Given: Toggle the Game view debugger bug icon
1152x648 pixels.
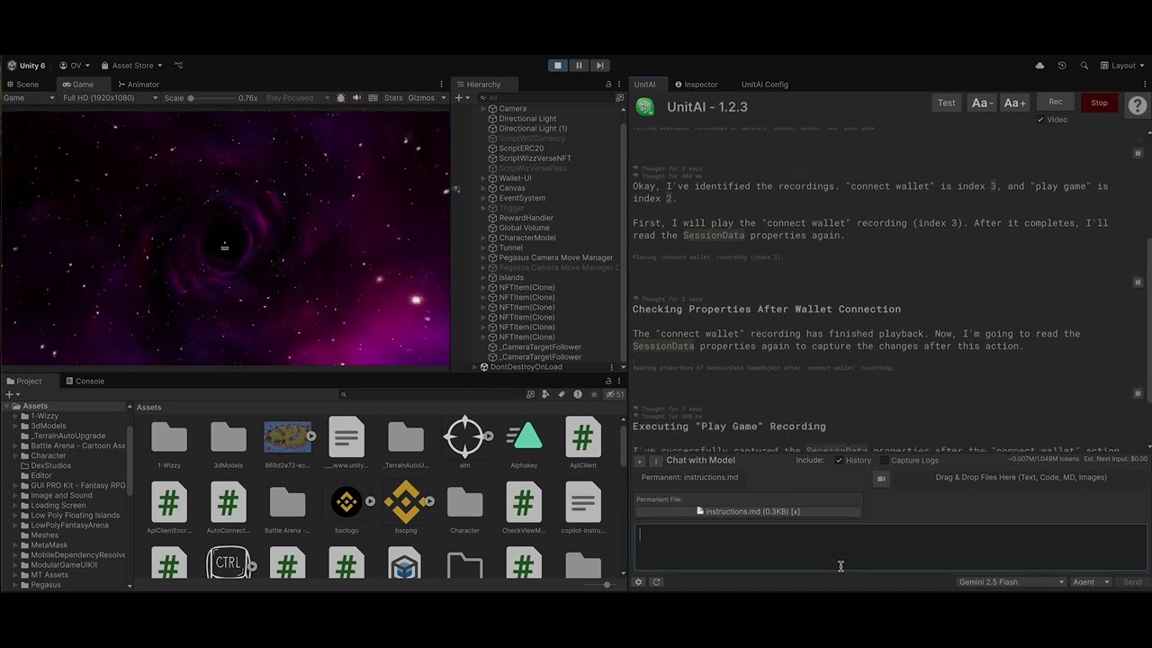Looking at the screenshot, I should [x=340, y=98].
